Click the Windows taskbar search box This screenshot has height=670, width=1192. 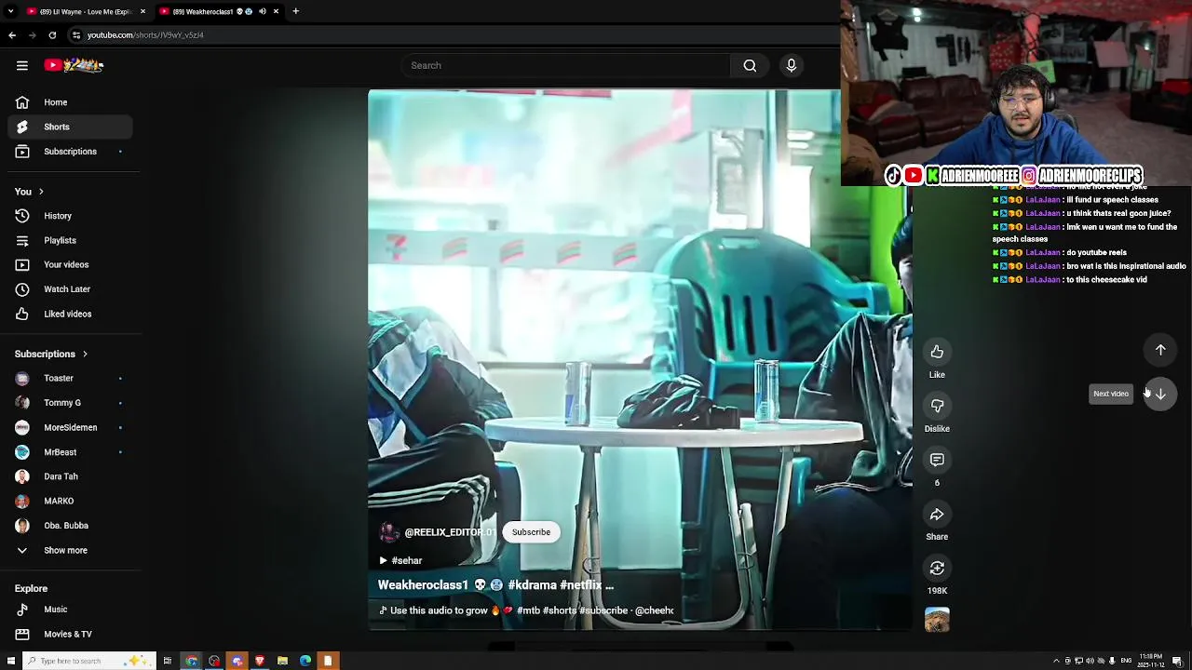(88, 661)
